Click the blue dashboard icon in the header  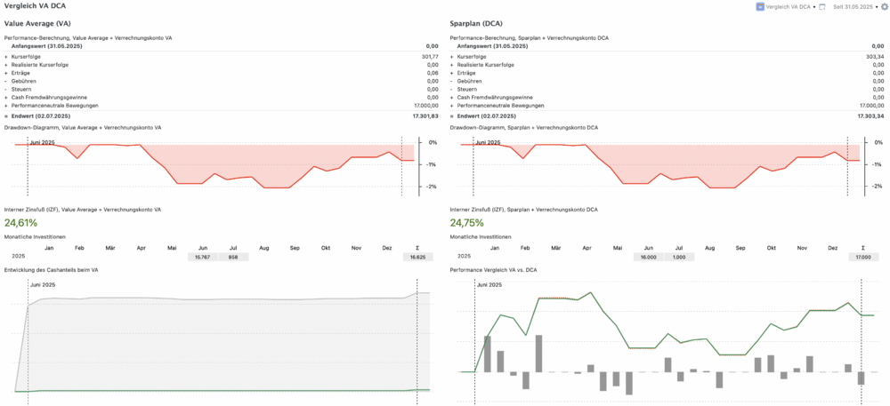(759, 6)
